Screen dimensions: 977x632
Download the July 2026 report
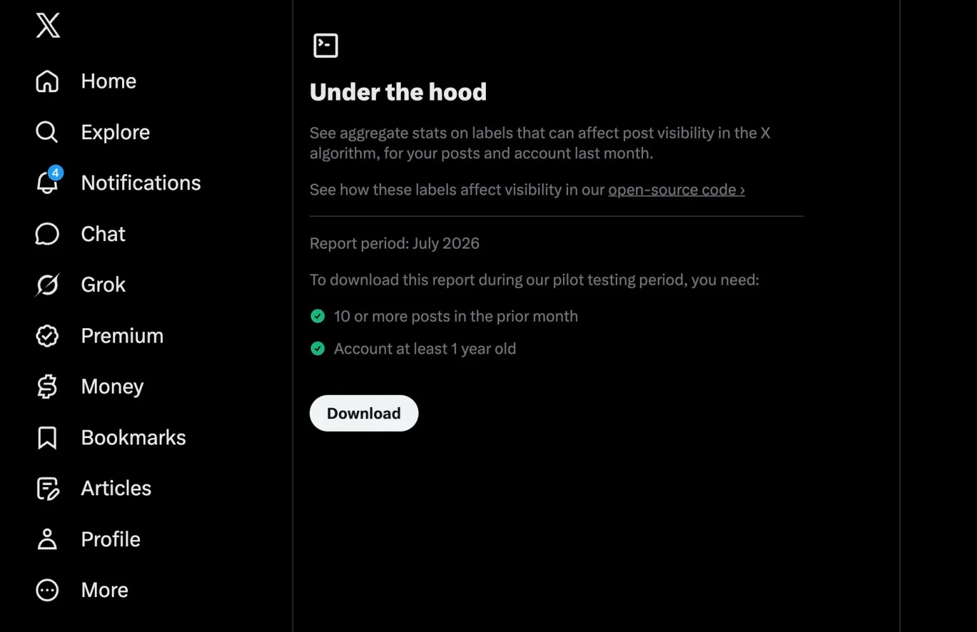(364, 413)
